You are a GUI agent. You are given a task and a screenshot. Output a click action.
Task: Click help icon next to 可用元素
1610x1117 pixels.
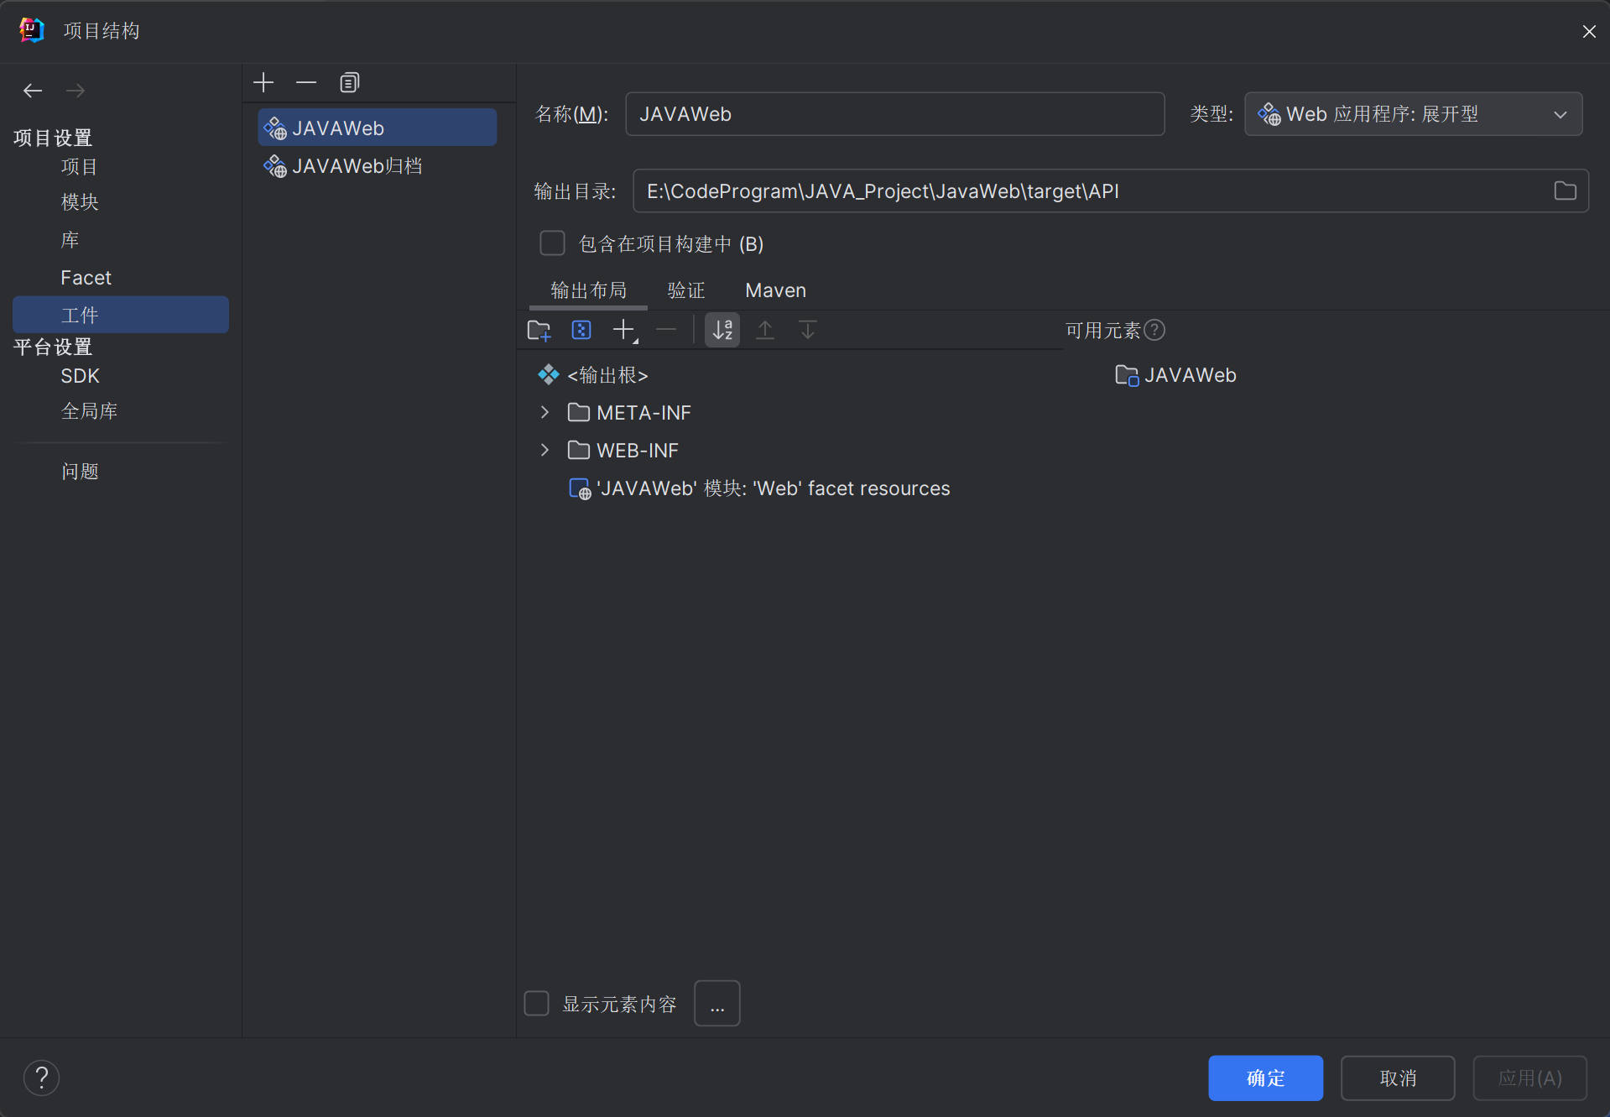(1155, 331)
